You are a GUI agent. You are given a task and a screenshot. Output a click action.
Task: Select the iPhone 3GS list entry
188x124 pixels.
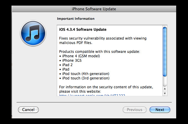pyautogui.click(x=70, y=61)
